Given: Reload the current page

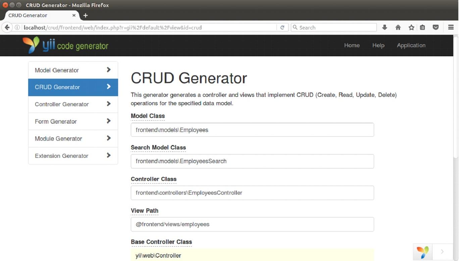Looking at the screenshot, I should pyautogui.click(x=282, y=27).
